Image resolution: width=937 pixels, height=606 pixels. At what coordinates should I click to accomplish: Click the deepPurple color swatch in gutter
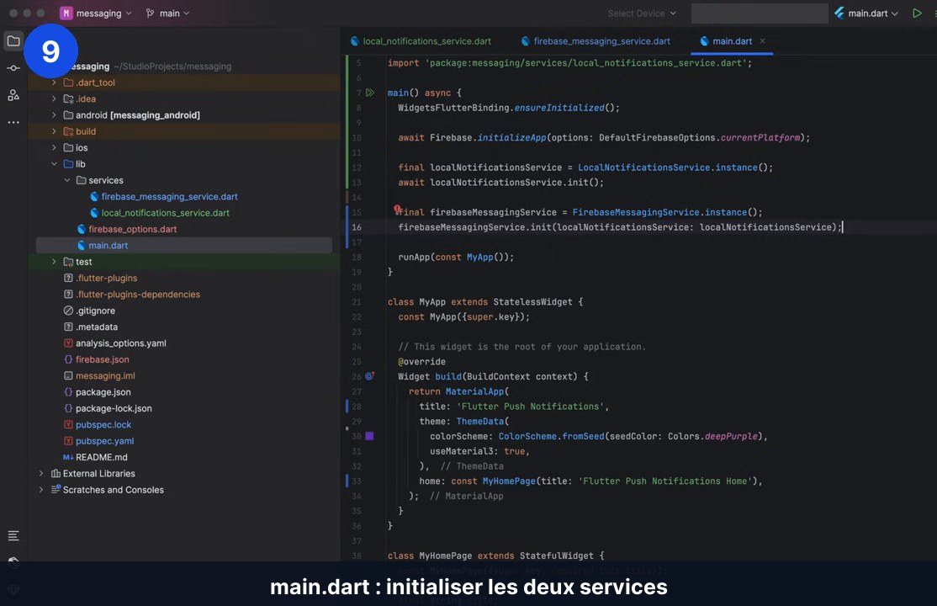click(x=369, y=436)
